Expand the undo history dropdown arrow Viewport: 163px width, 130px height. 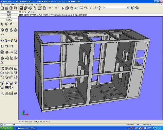pos(53,8)
